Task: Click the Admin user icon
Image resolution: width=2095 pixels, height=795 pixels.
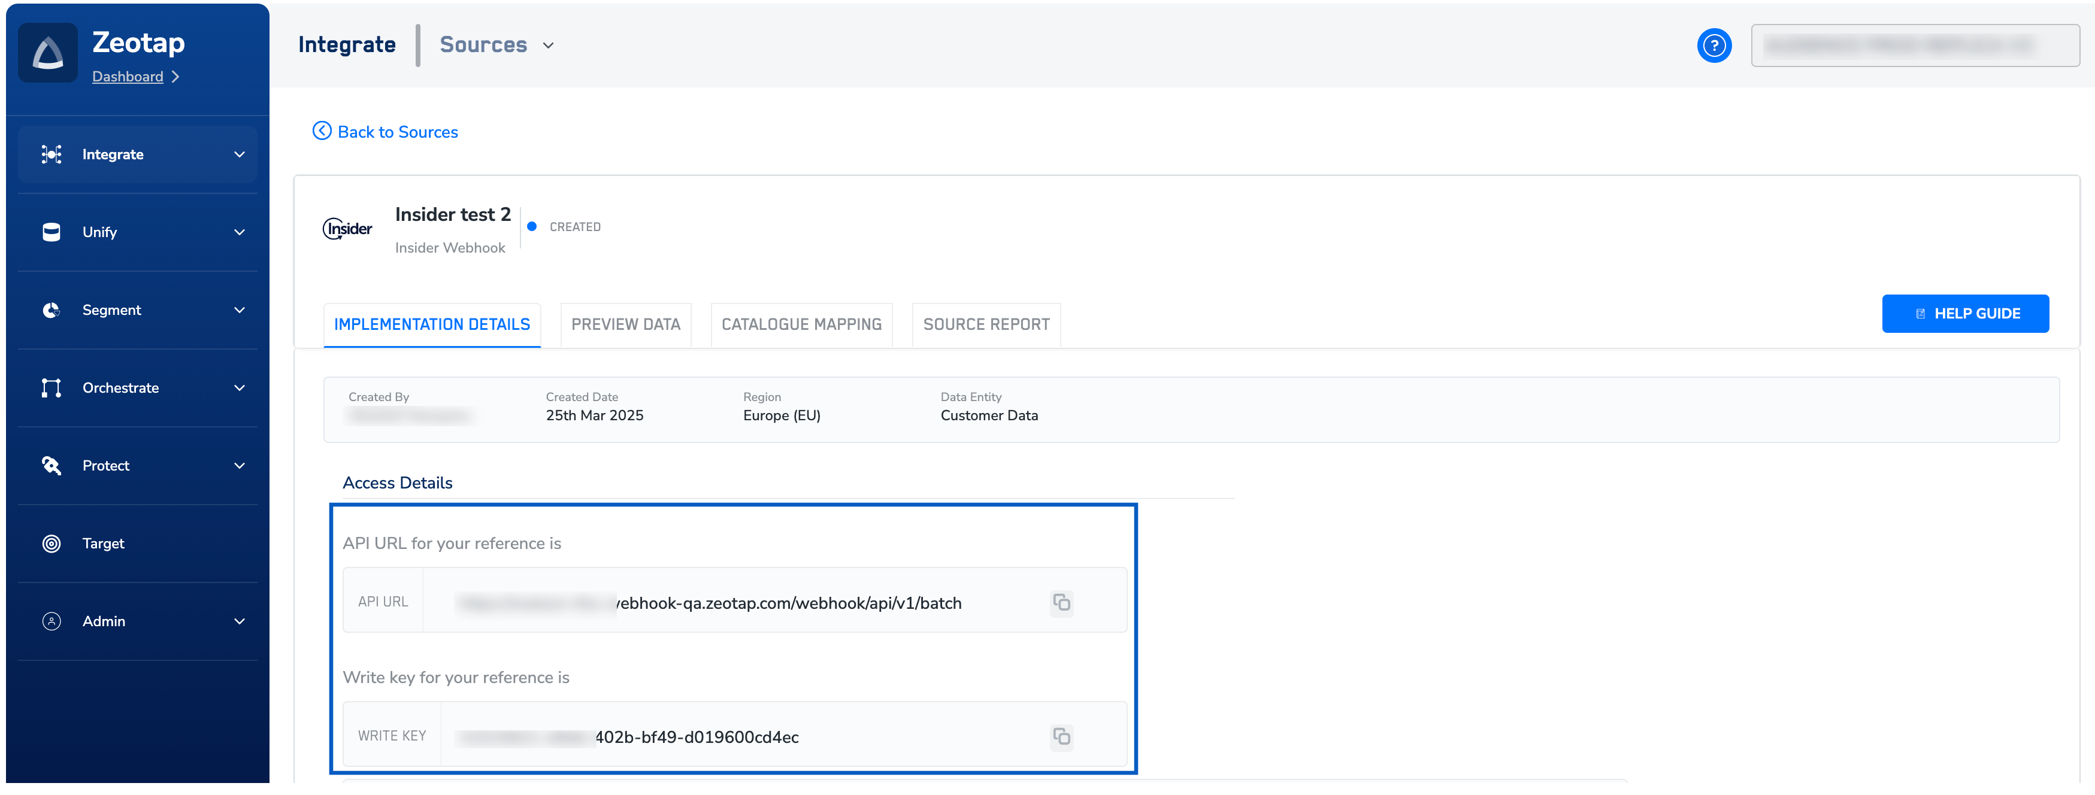Action: click(x=52, y=621)
